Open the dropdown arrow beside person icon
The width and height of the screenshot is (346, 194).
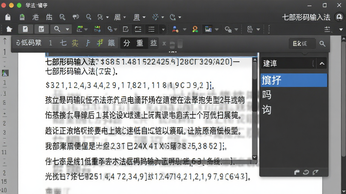pos(184,29)
